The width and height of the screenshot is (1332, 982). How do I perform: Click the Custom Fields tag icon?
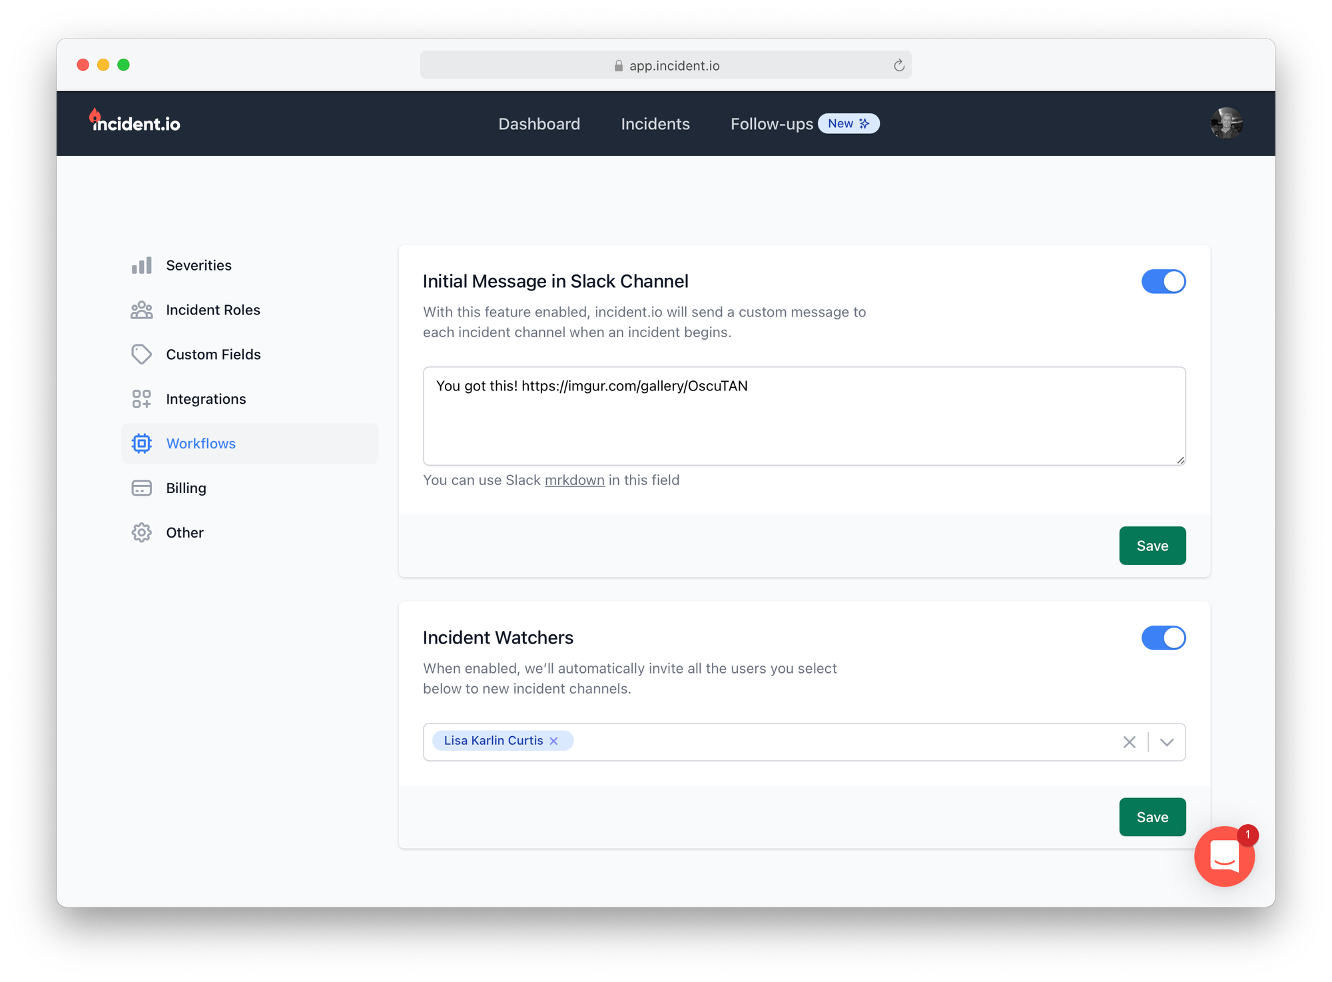[141, 354]
